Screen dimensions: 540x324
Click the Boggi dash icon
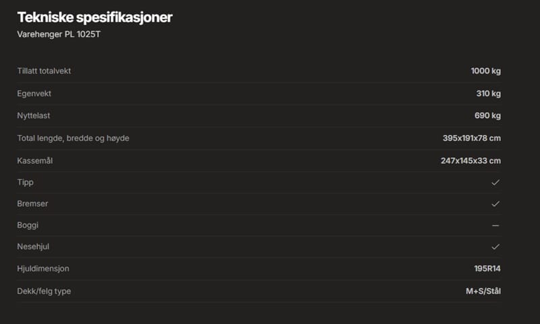click(x=495, y=225)
